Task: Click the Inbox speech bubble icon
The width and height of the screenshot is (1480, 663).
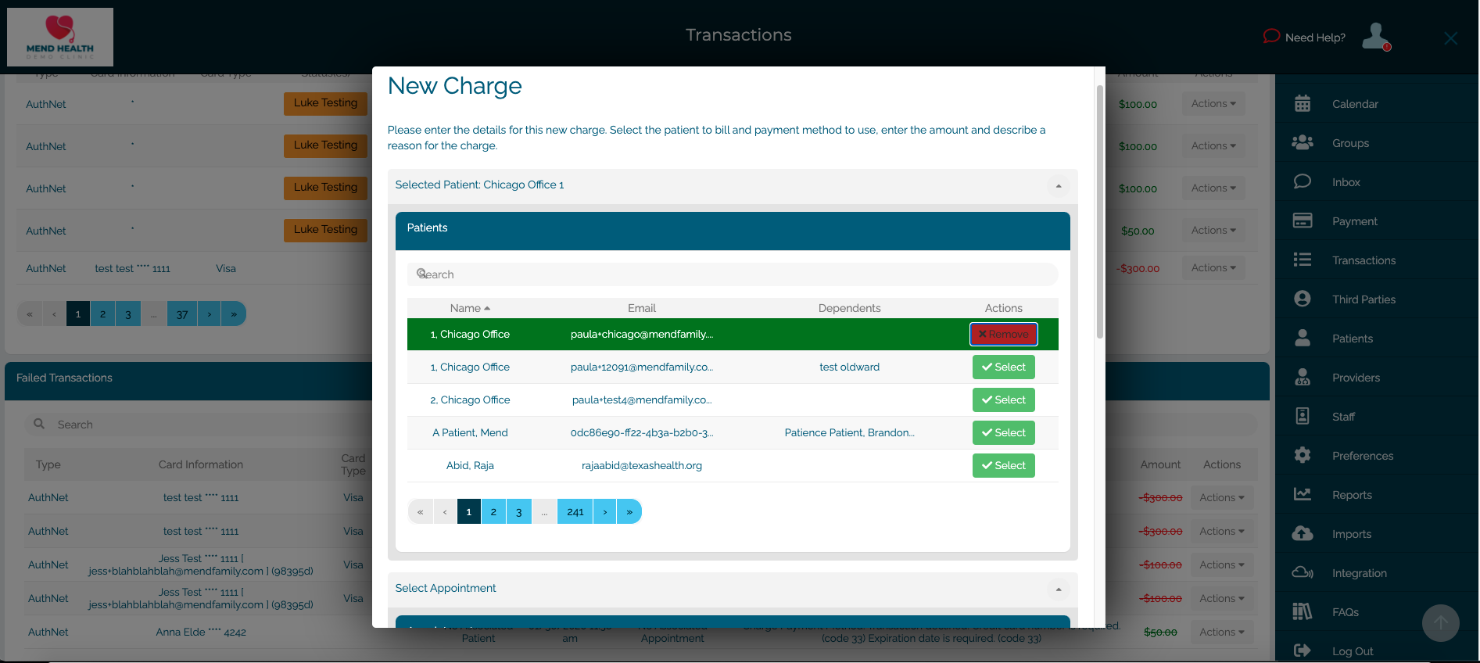Action: tap(1302, 182)
